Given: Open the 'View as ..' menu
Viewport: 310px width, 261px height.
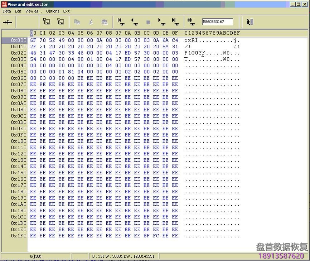Looking at the screenshot, I should click(x=34, y=11).
